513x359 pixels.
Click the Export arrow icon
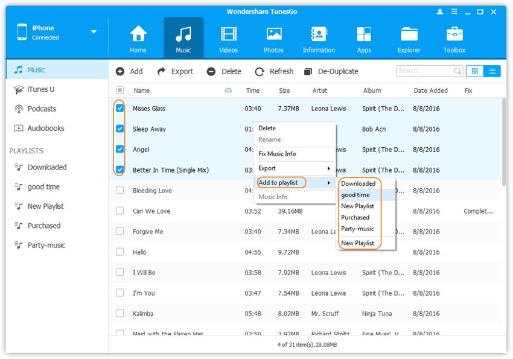click(161, 71)
